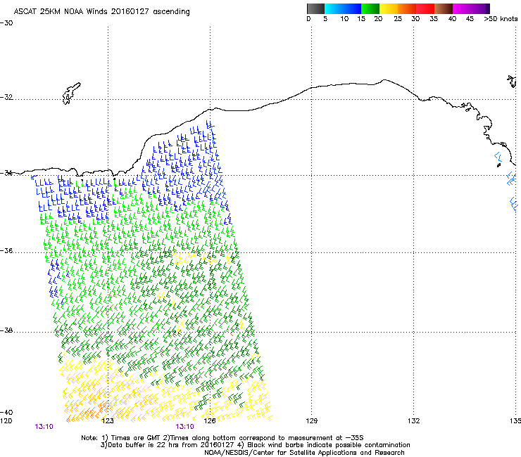Click note 'Data buffer is 22 hrs'
Viewport: 521px width, 457px height.
pyautogui.click(x=143, y=445)
